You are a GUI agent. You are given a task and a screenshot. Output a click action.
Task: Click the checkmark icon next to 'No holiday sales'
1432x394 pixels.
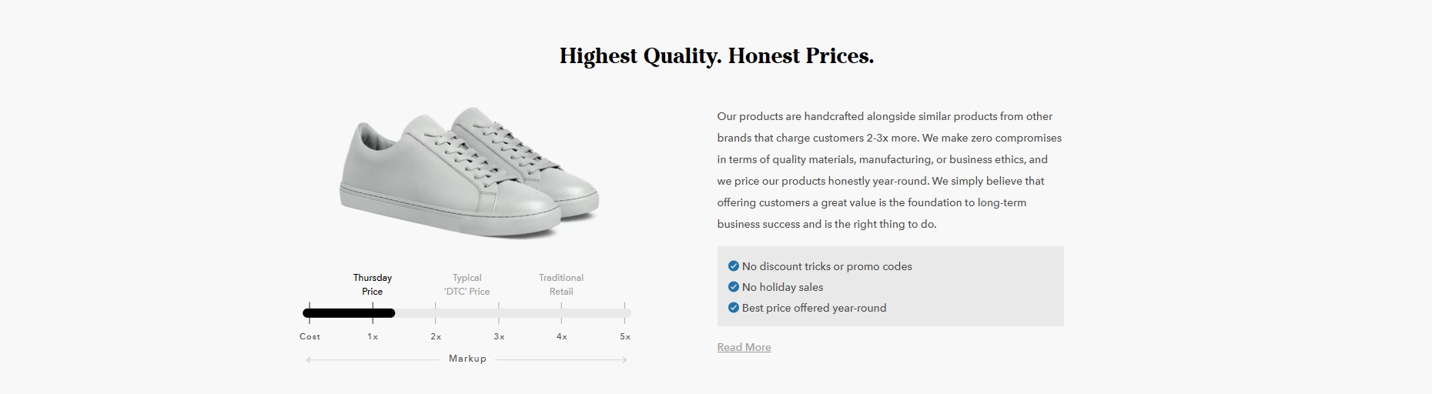click(x=733, y=287)
